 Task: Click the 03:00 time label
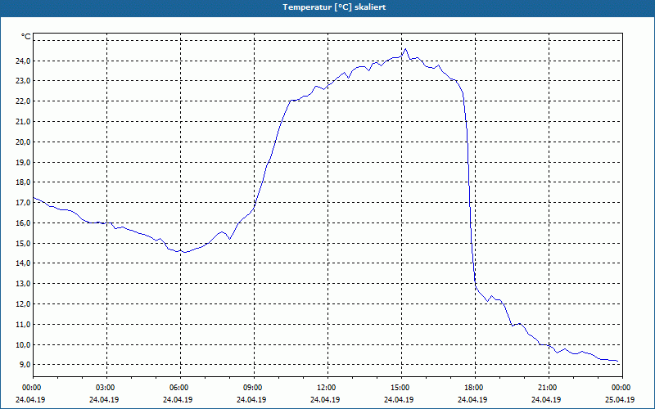click(x=106, y=388)
